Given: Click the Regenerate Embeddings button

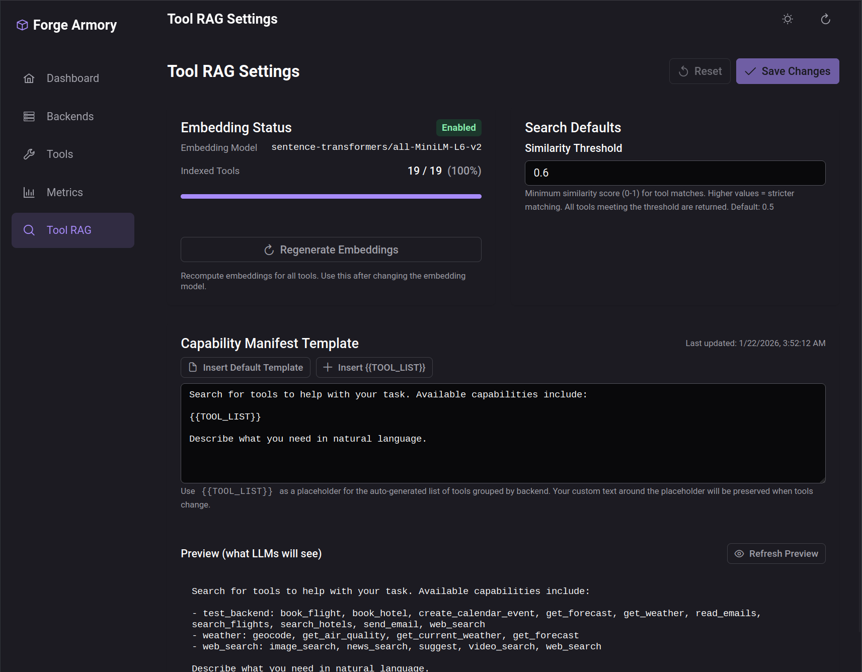Looking at the screenshot, I should click(x=331, y=249).
